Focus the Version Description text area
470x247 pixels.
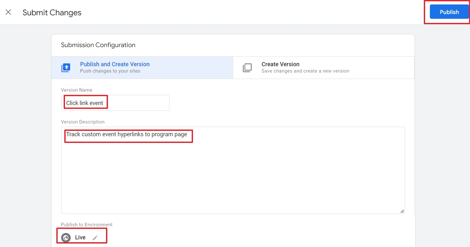[x=233, y=170]
